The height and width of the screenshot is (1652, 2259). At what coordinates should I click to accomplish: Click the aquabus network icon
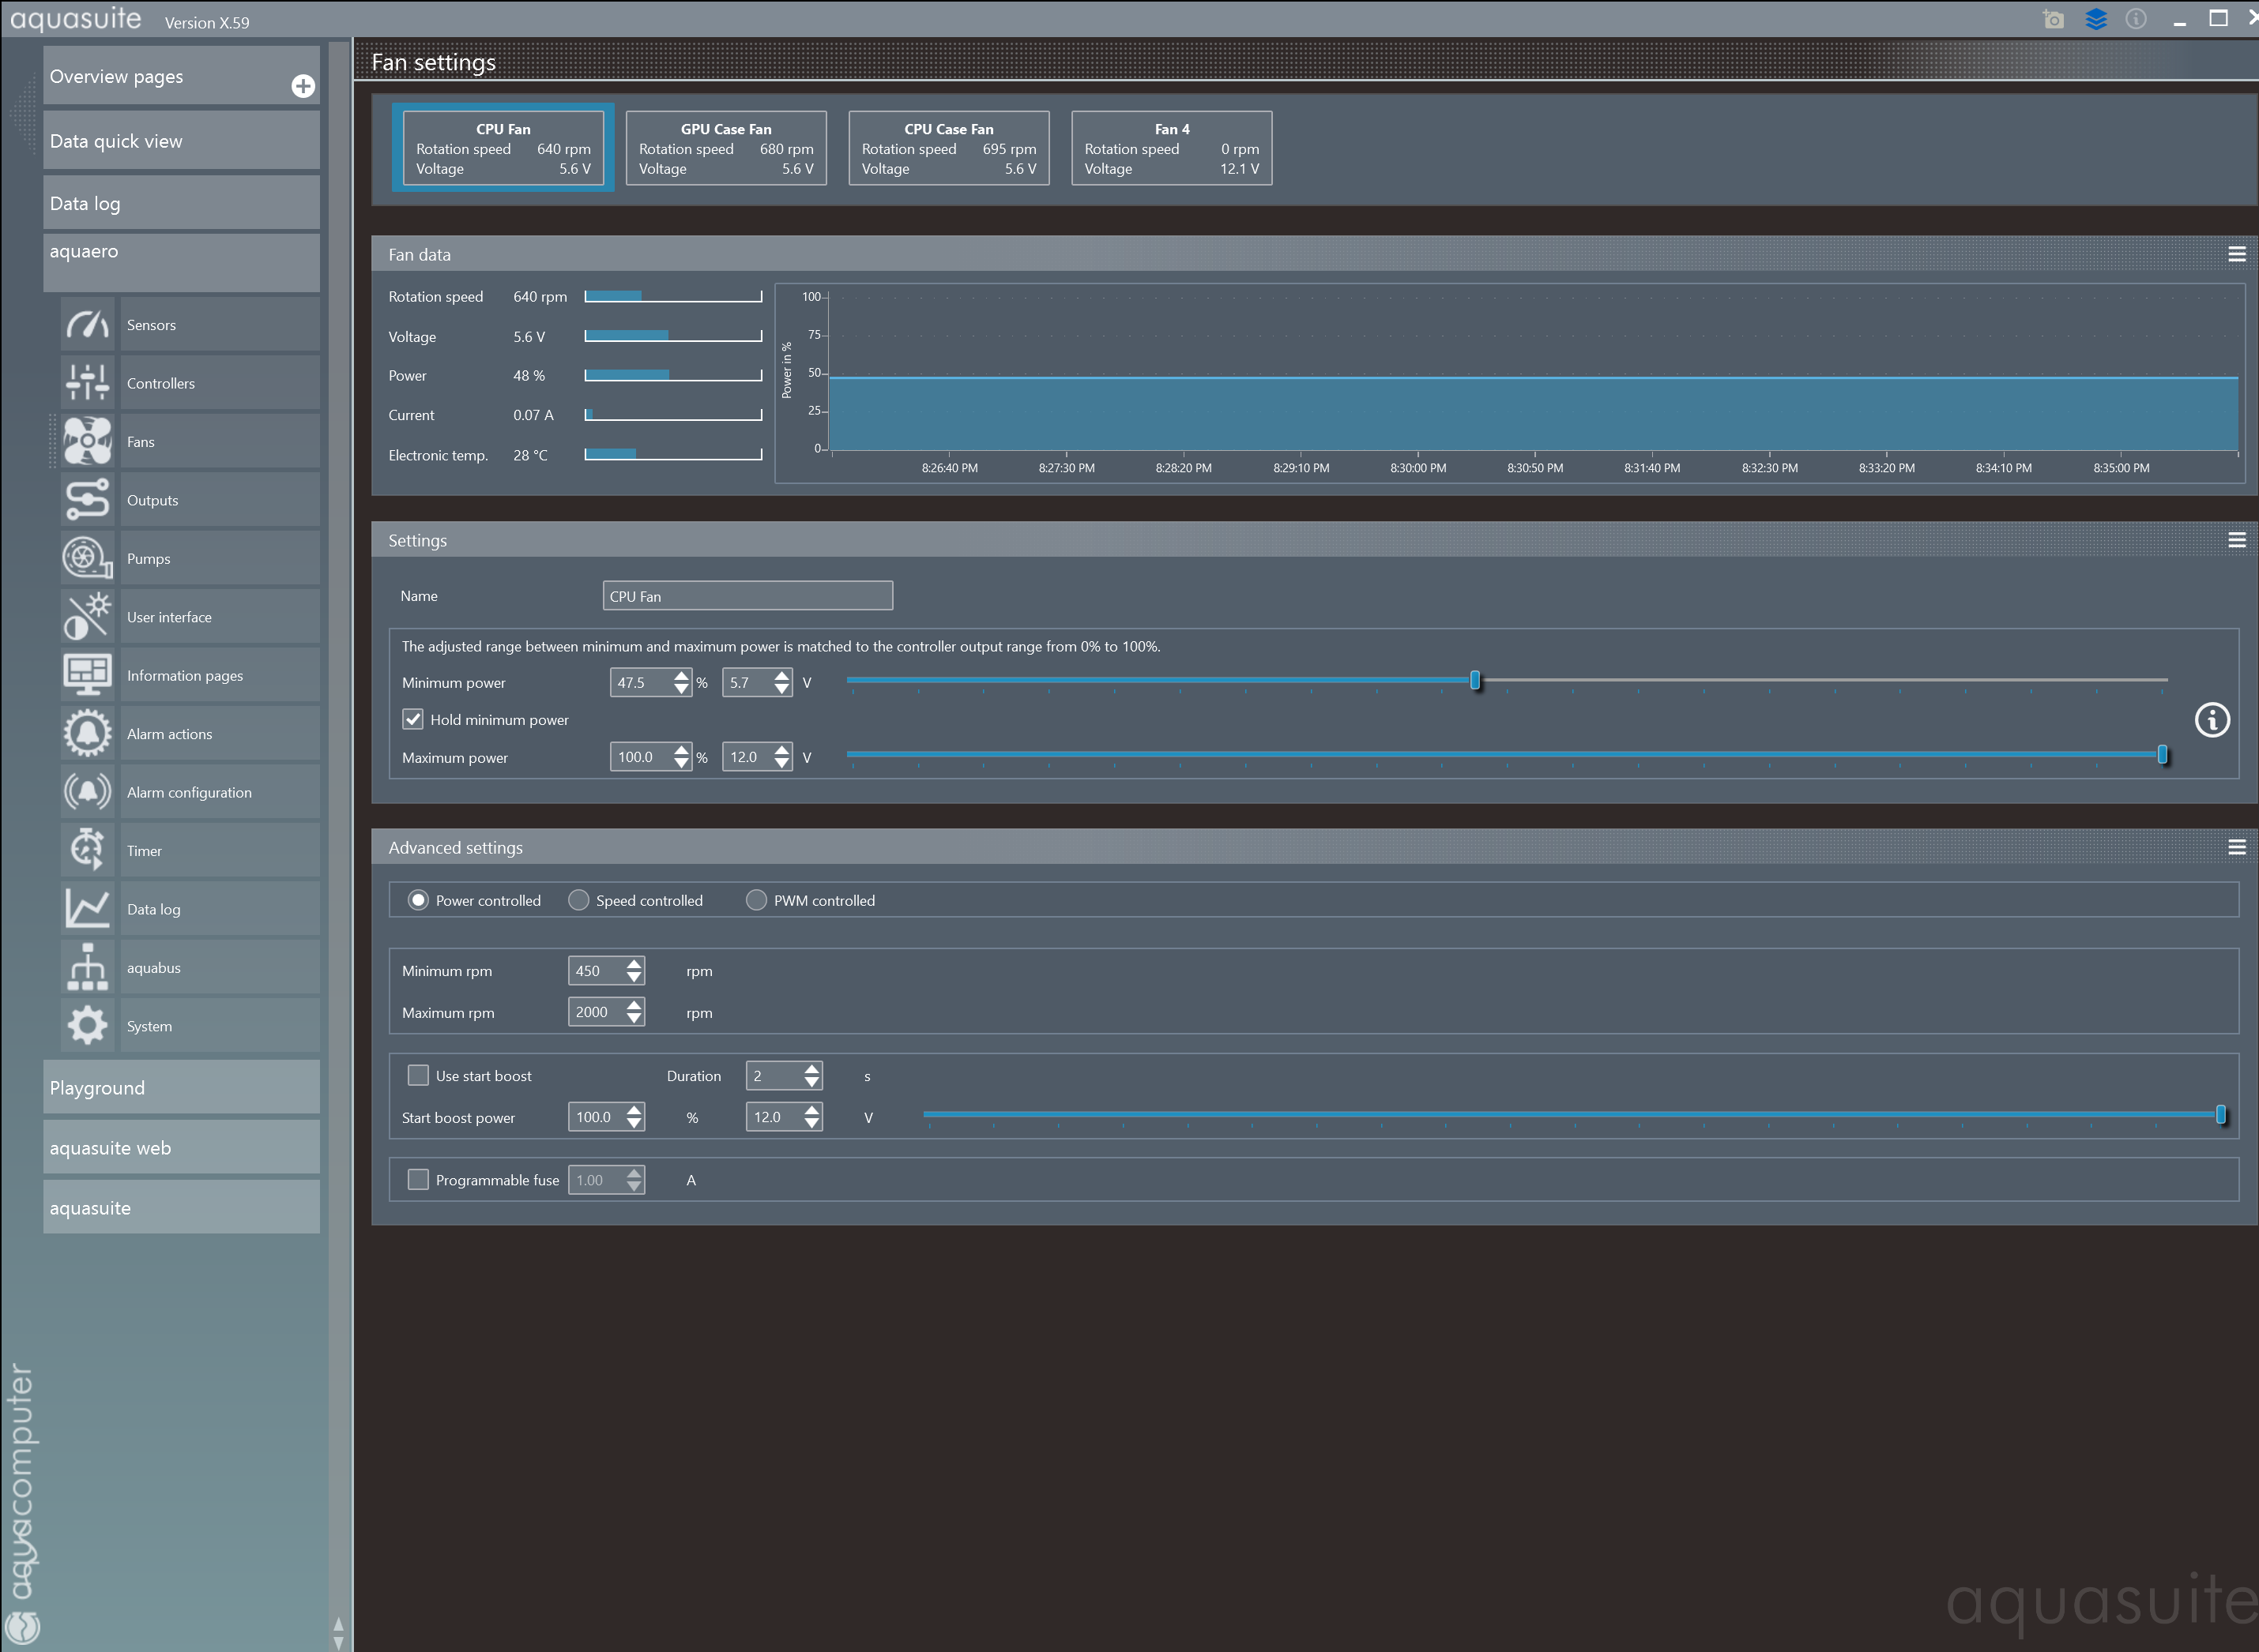coord(87,968)
